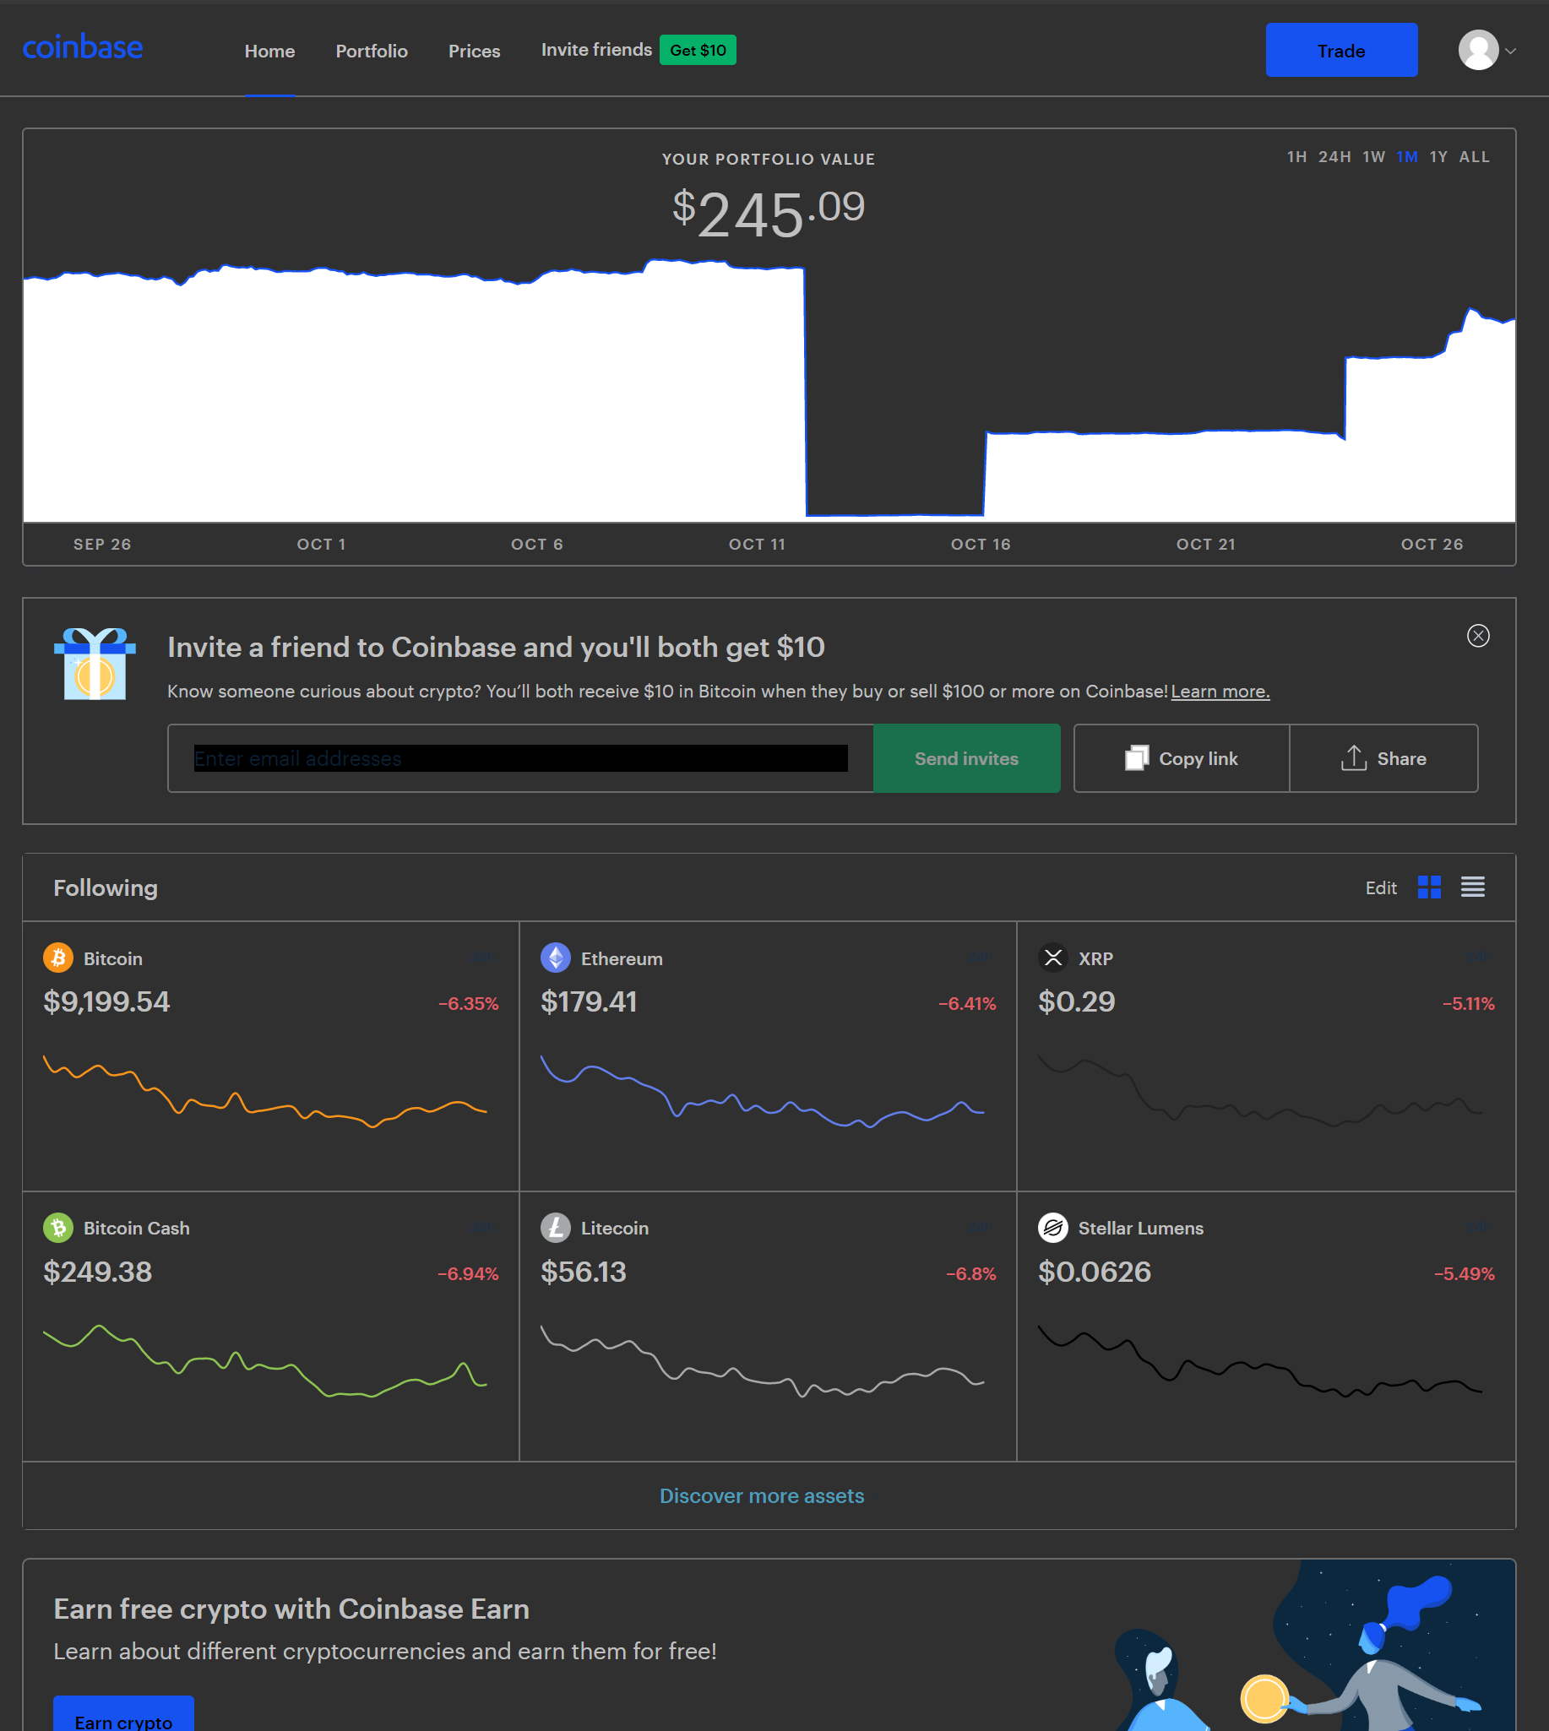The height and width of the screenshot is (1731, 1549).
Task: Click the Bitcoin Cash icon
Action: (57, 1227)
